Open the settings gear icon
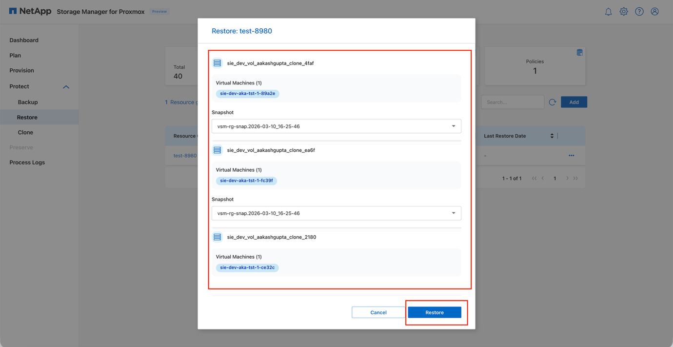Viewport: 673px width, 347px height. pyautogui.click(x=624, y=12)
